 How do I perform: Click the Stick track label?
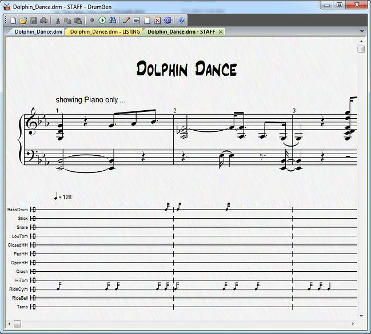(x=23, y=219)
